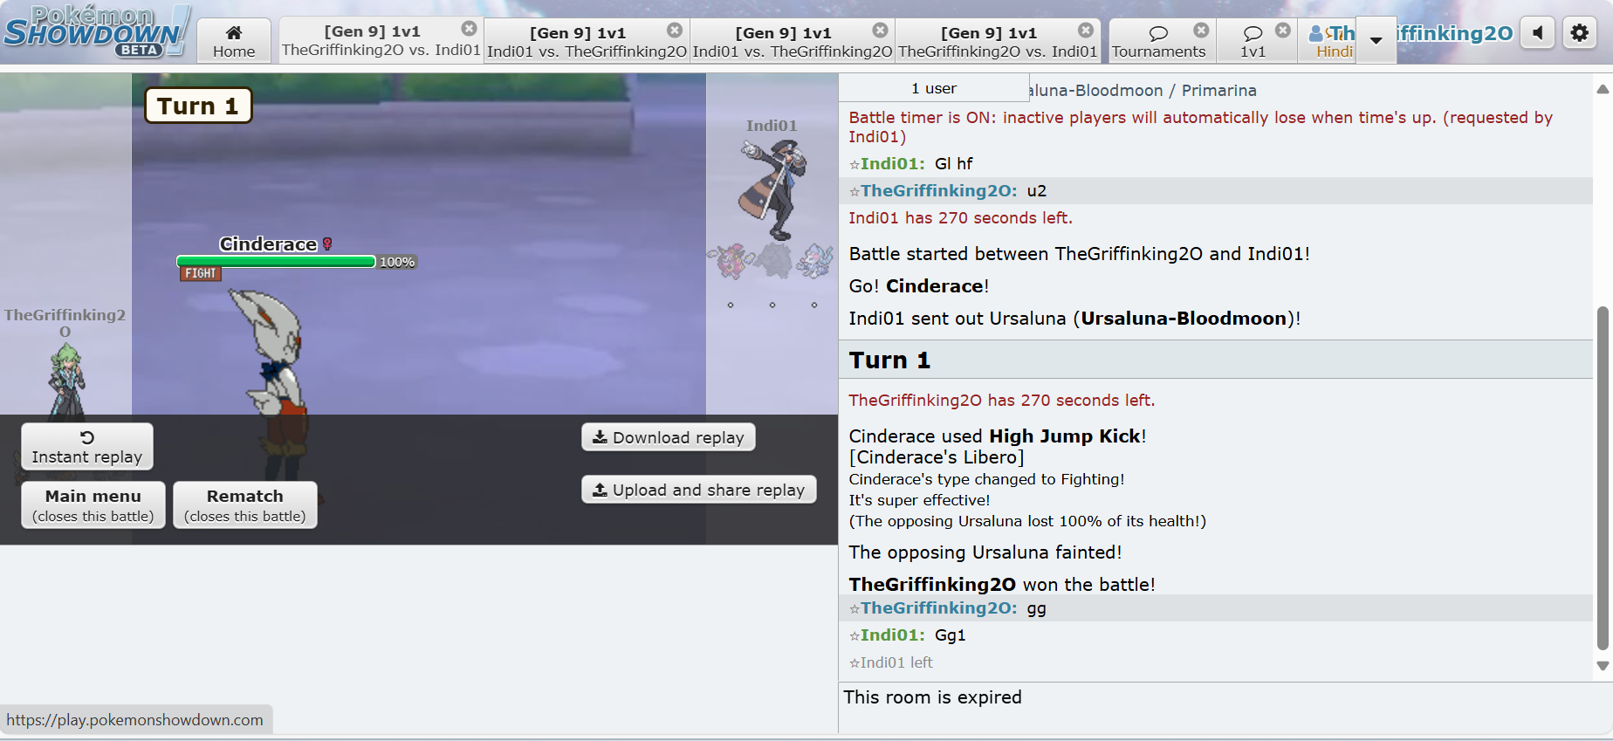Click Cinderace's green HP bar
This screenshot has width=1613, height=741.
(276, 262)
